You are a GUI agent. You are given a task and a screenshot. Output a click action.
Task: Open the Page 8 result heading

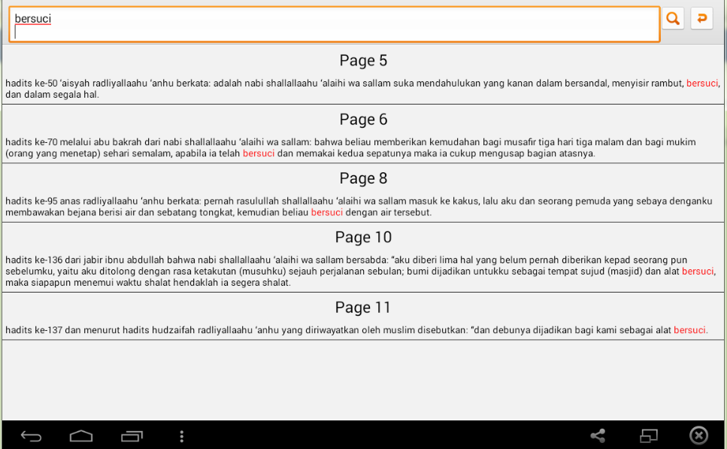(363, 178)
